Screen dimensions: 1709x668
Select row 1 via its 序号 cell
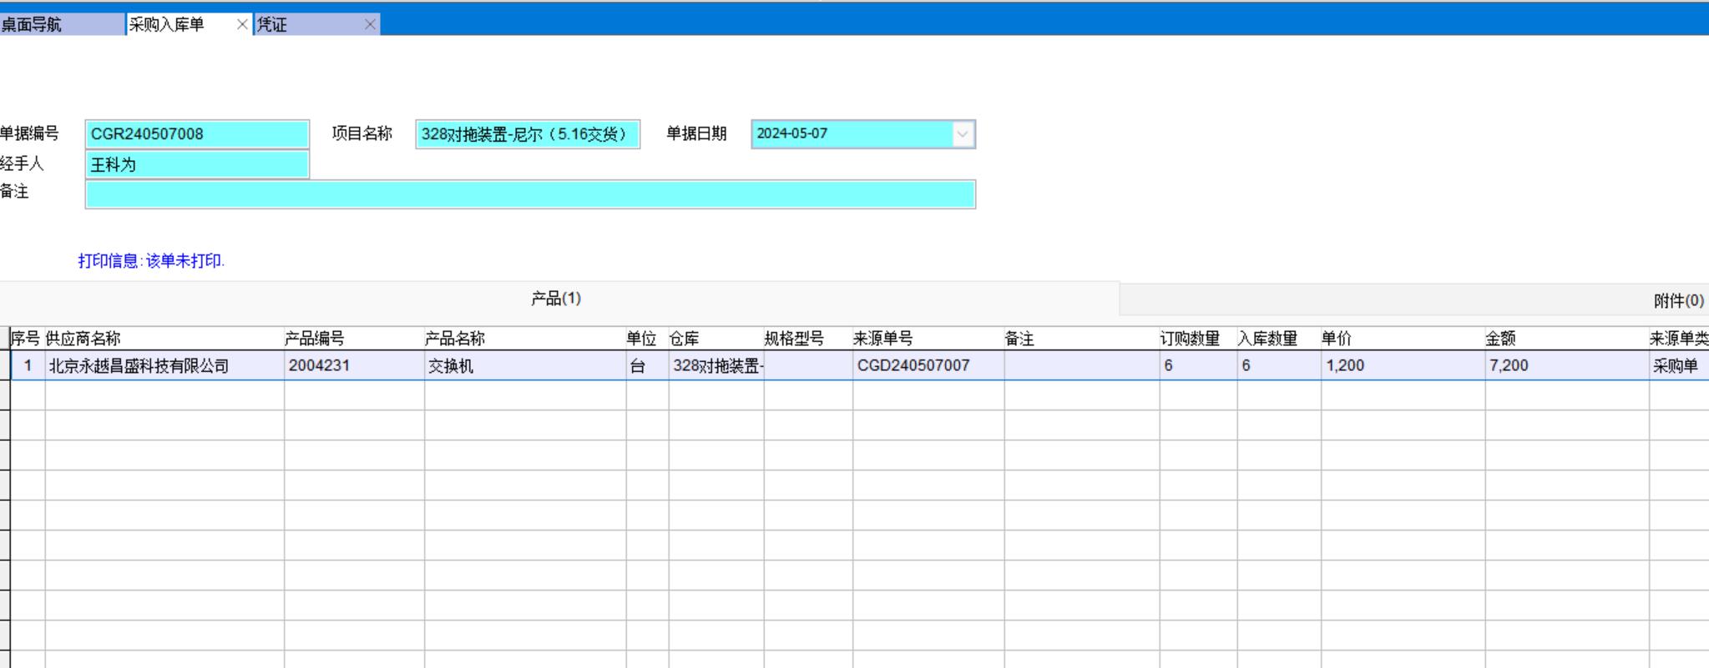point(28,365)
